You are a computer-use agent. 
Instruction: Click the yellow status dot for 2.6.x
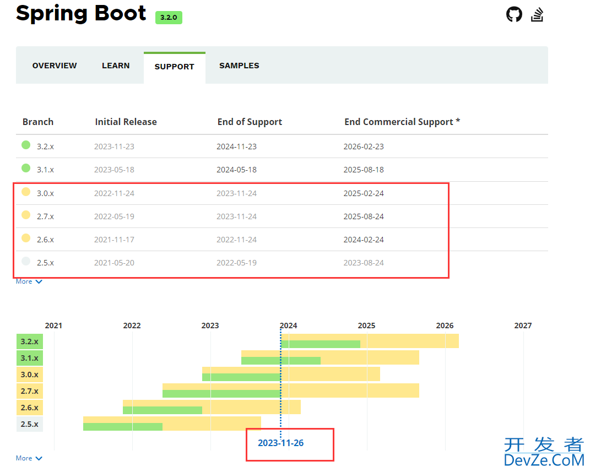(x=26, y=238)
